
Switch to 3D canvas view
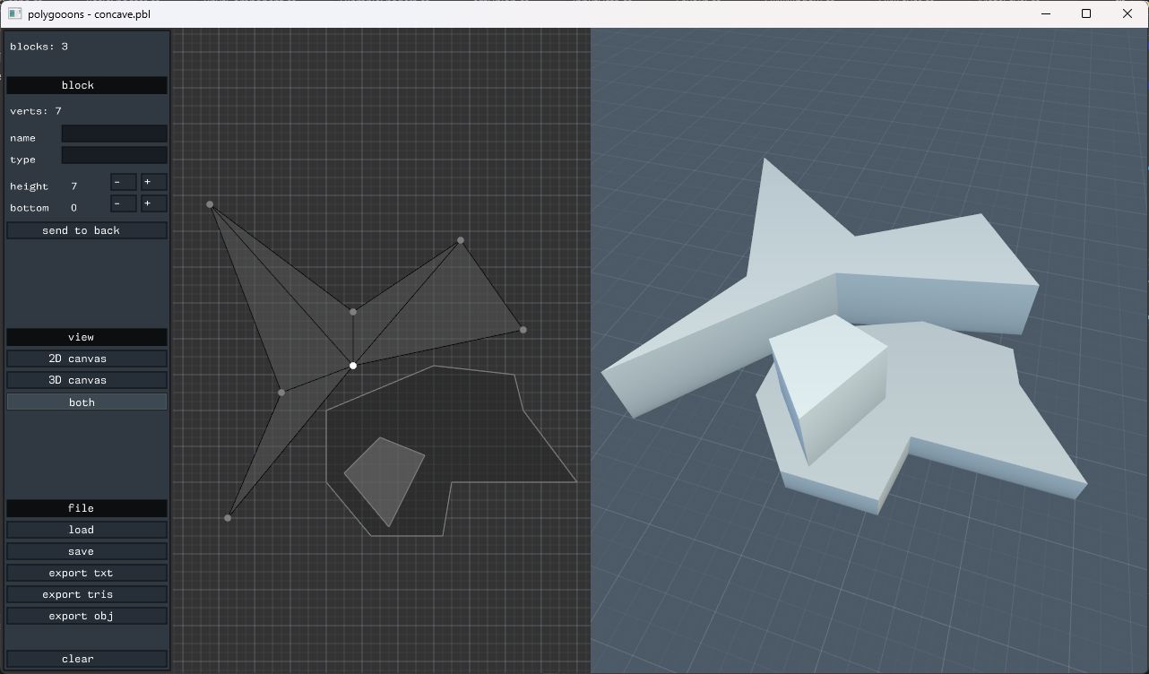point(87,380)
